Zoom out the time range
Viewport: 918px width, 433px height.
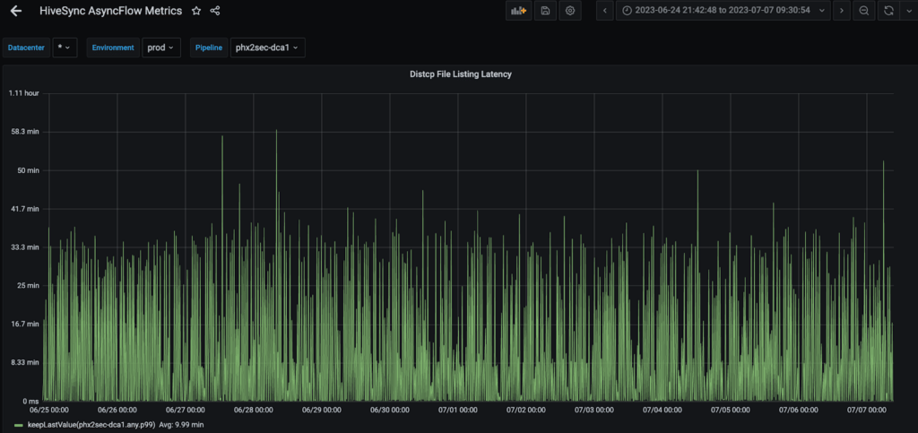863,11
